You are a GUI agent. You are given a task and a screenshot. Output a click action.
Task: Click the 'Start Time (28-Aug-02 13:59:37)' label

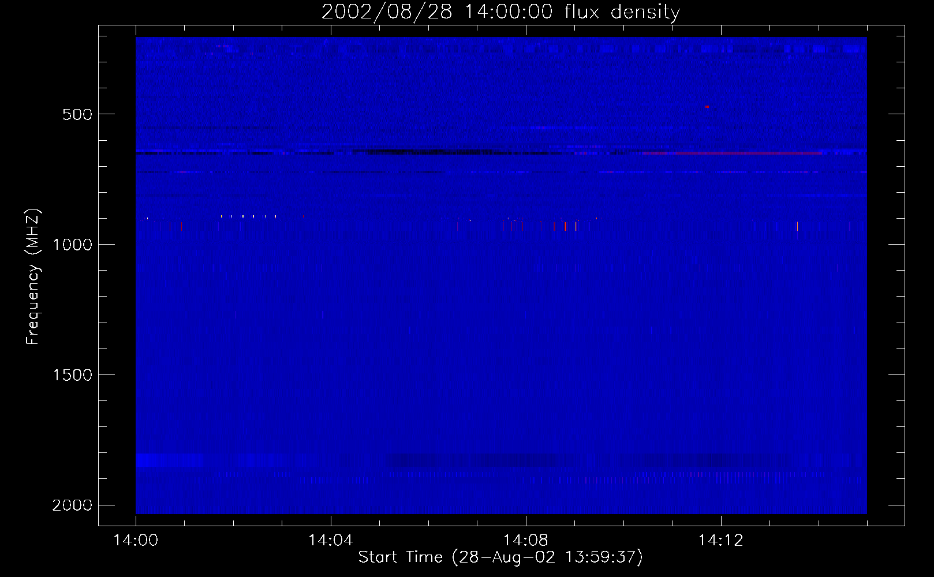tap(500, 557)
